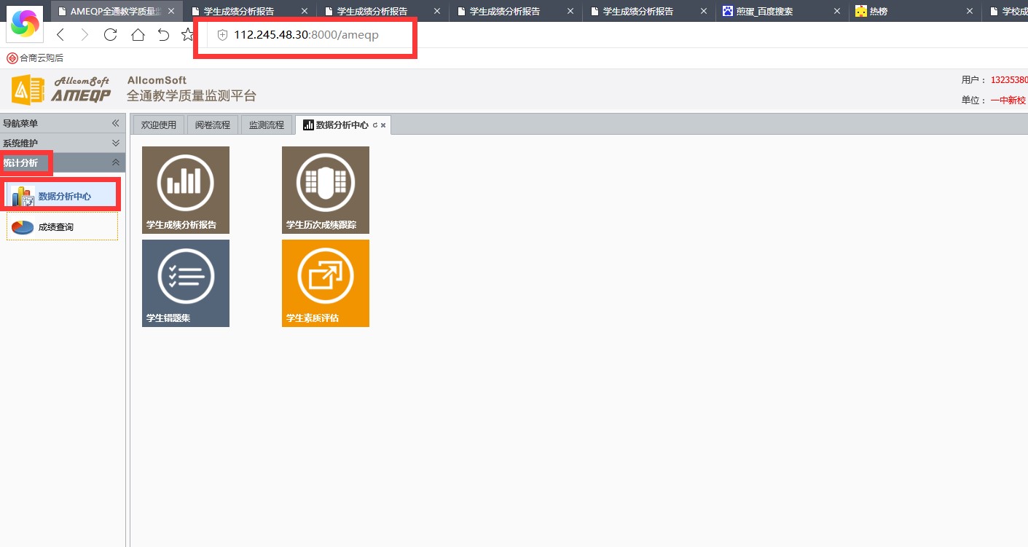Switch to the 欢迎使用 tab
Screen dimensions: 1028x547
[158, 125]
